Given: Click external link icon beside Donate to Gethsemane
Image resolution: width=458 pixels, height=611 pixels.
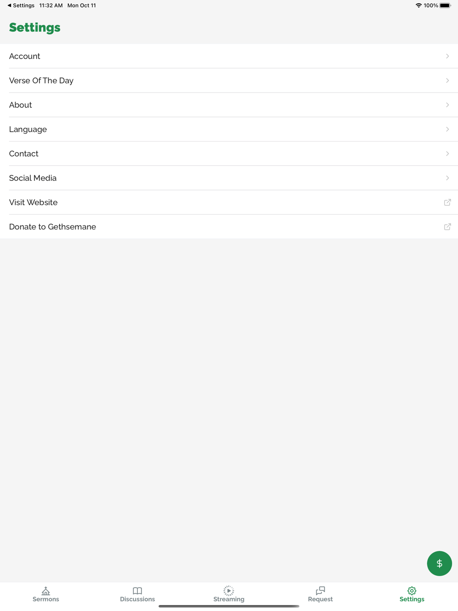Looking at the screenshot, I should [447, 227].
